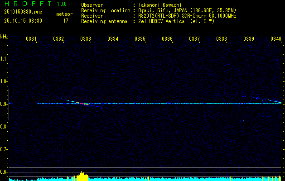The height and width of the screenshot is (181, 285).
Task: Click the Receiving antenna label
Action: (104, 21)
